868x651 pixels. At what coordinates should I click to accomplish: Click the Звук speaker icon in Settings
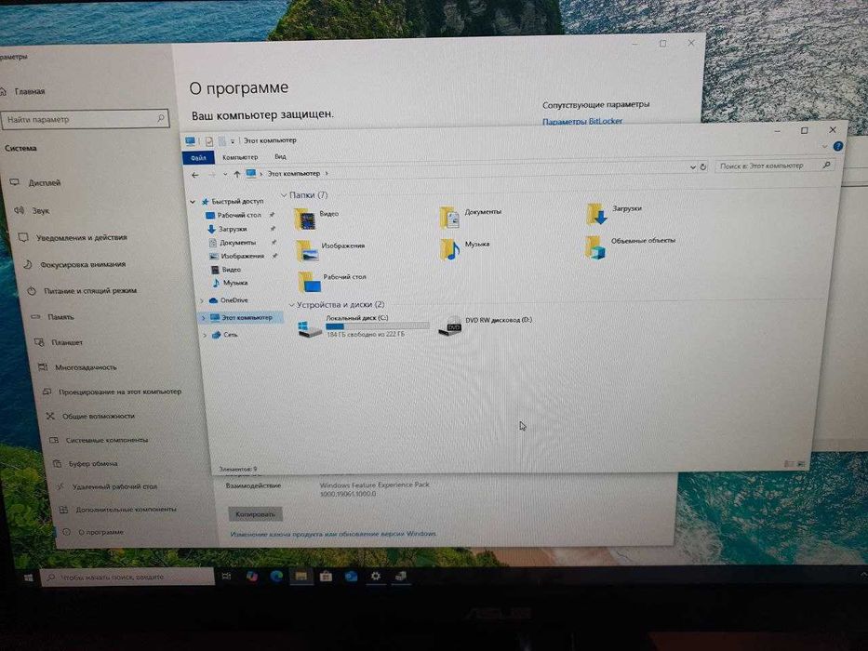click(x=20, y=210)
